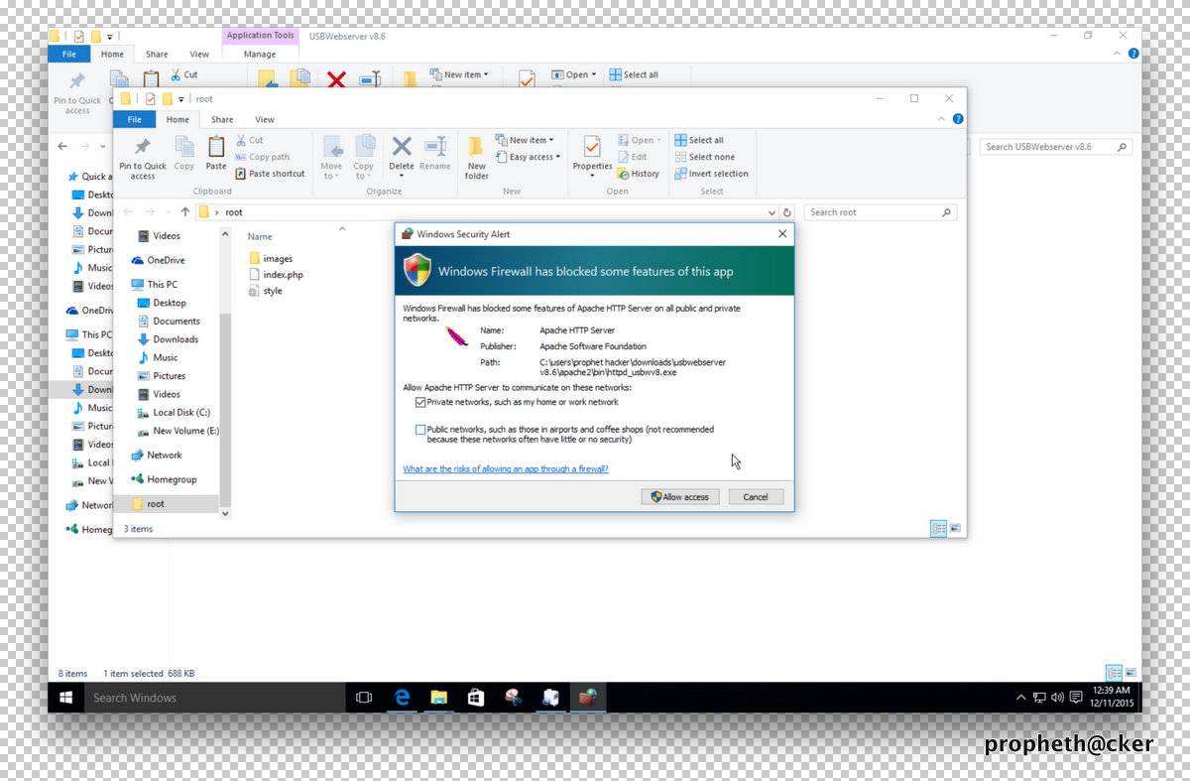Open address bar history dropdown in root window
1190x781 pixels.
(x=773, y=212)
